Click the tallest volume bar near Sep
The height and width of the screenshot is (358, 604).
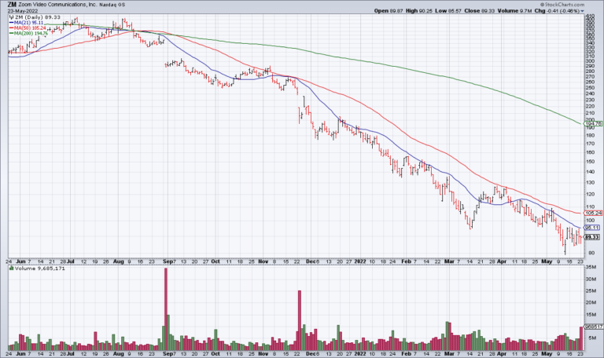pos(166,309)
